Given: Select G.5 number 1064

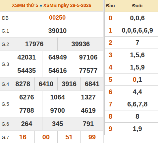Looking at the screenshot, I should point(58,97).
